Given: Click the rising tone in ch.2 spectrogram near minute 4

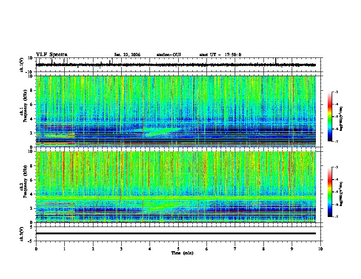Looking at the screenshot, I should click(162, 206).
